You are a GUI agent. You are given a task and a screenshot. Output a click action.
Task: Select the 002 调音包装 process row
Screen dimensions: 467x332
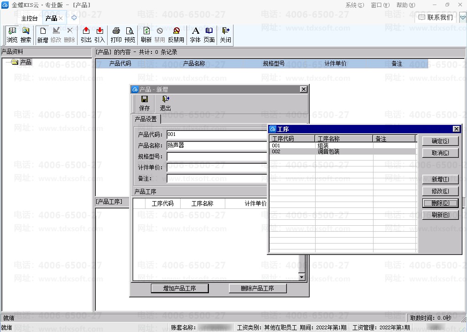[x=343, y=151]
